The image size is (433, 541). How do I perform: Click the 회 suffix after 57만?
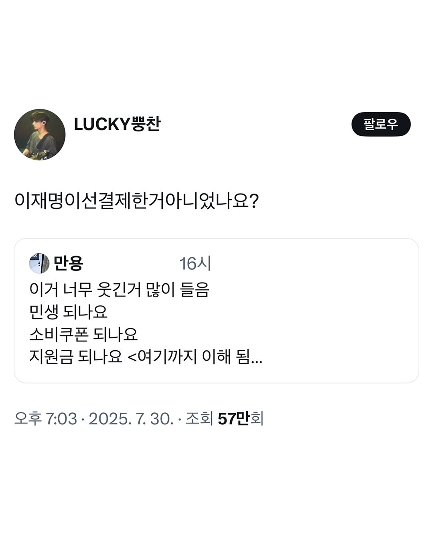coord(257,419)
